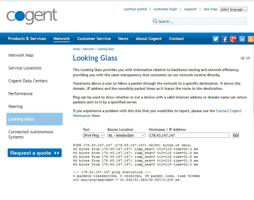254x200 pixels.
Task: Open the partner portal link
Action: 135,9
